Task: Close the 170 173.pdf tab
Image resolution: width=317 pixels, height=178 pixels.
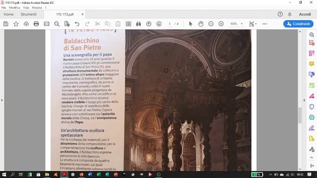Action: pyautogui.click(x=83, y=14)
